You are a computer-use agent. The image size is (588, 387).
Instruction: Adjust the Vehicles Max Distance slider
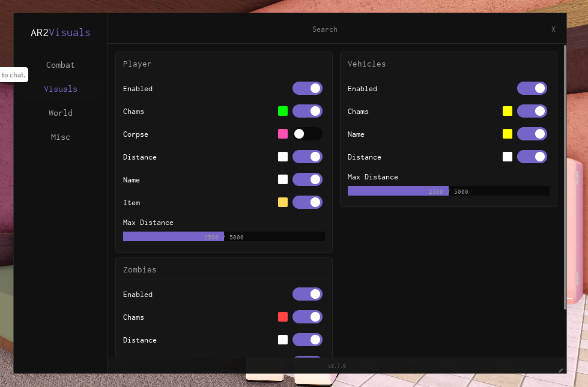click(x=449, y=191)
